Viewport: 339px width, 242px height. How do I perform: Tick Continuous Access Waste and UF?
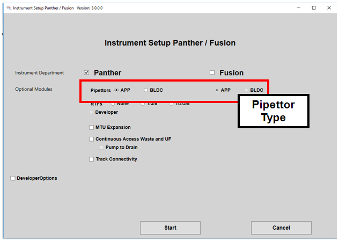(91, 140)
